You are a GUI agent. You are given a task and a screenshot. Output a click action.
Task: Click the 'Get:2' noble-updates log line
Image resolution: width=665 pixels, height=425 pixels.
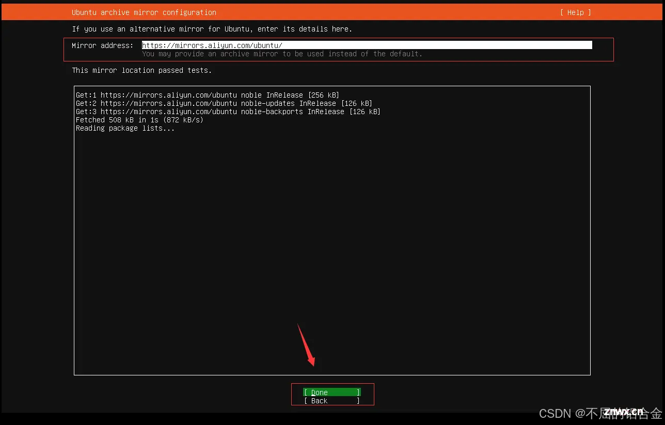(x=224, y=103)
